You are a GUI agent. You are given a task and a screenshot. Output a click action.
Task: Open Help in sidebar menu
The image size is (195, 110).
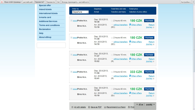[41, 33]
